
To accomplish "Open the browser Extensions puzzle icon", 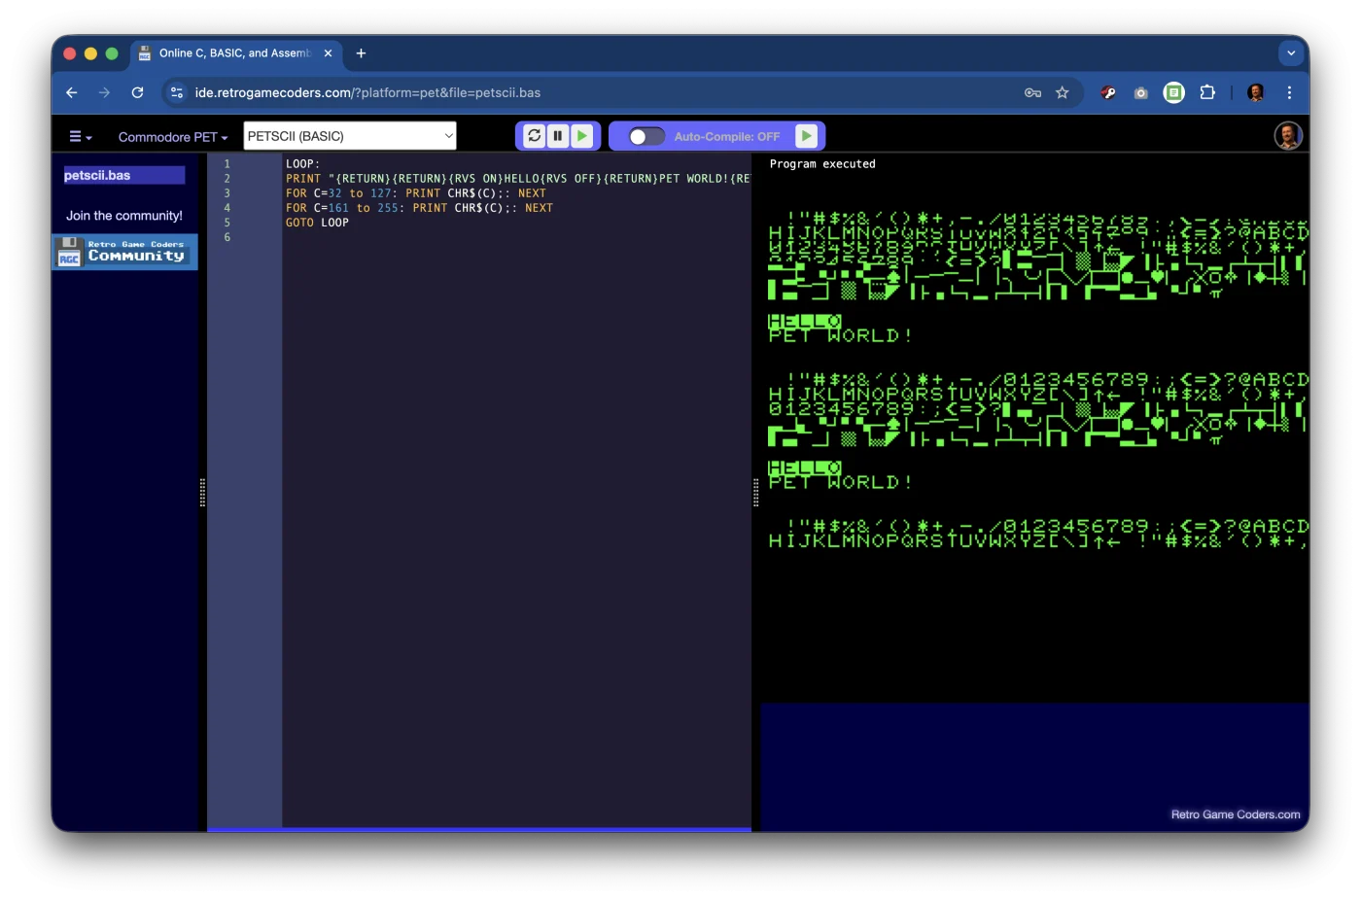I will 1207,92.
